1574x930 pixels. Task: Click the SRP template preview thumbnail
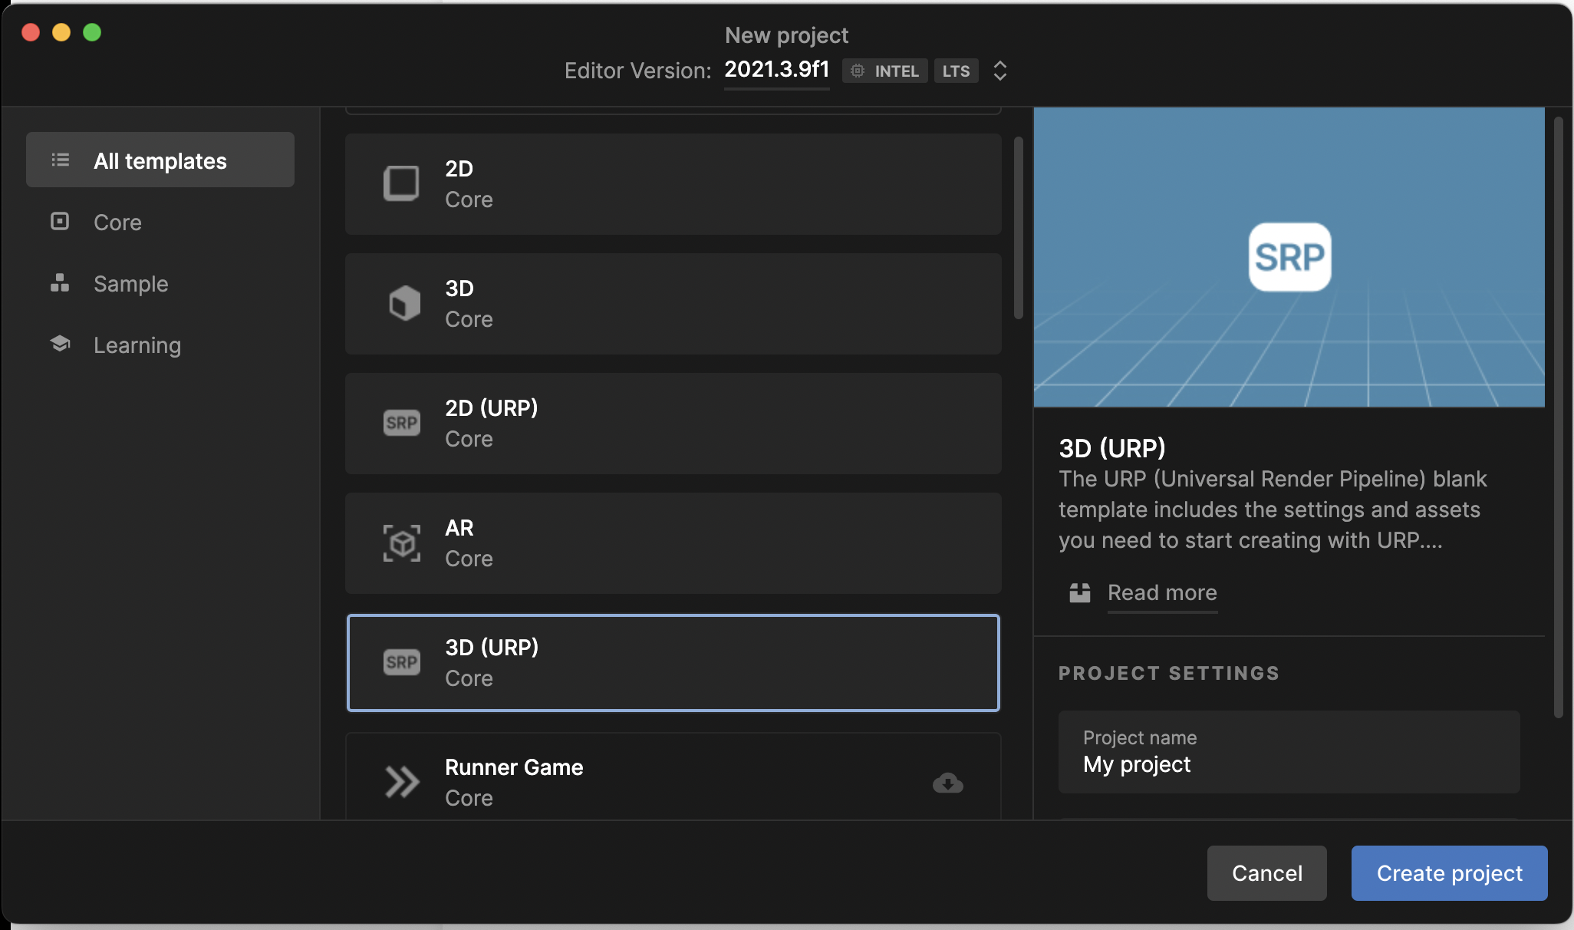point(1289,257)
